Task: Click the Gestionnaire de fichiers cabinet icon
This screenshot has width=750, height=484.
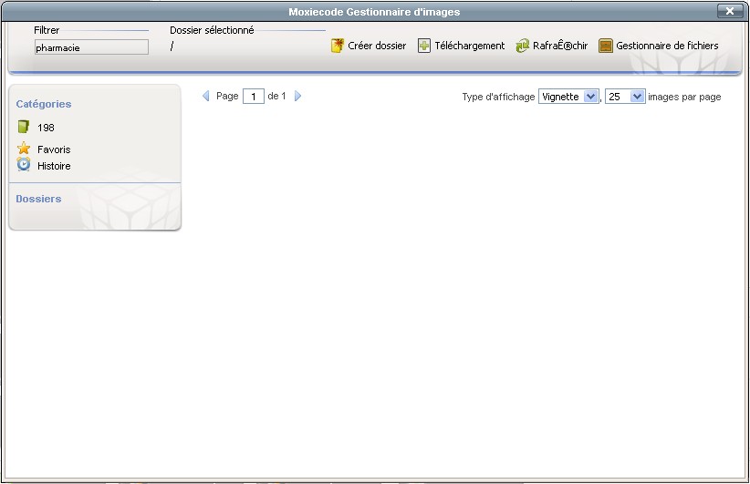Action: click(606, 46)
